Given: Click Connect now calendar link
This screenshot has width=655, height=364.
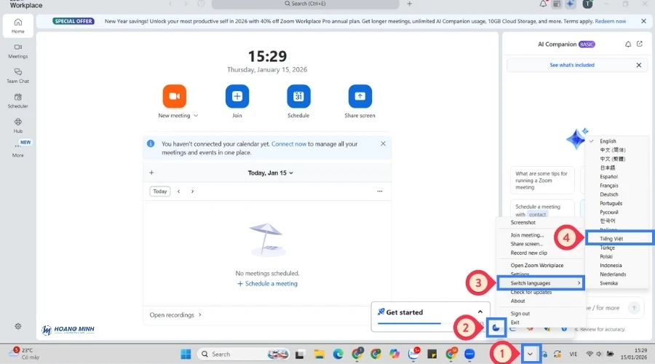Looking at the screenshot, I should coord(289,143).
